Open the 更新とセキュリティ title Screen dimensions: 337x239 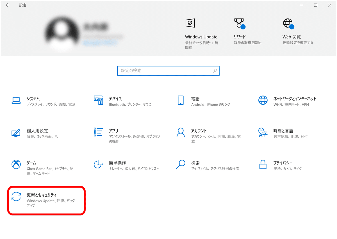pos(42,195)
